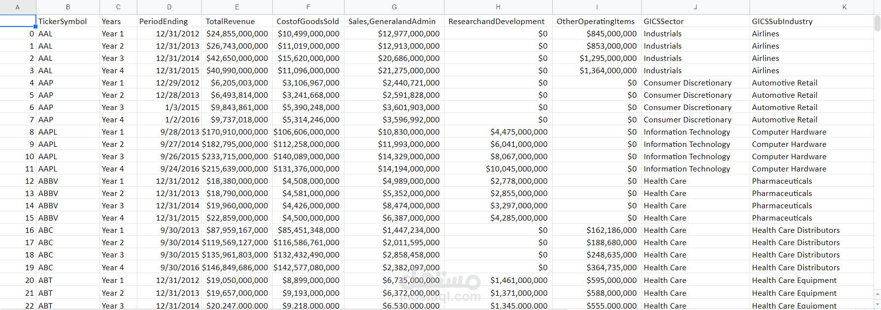Select the GICSSector header cell
The width and height of the screenshot is (881, 310).
(x=695, y=21)
